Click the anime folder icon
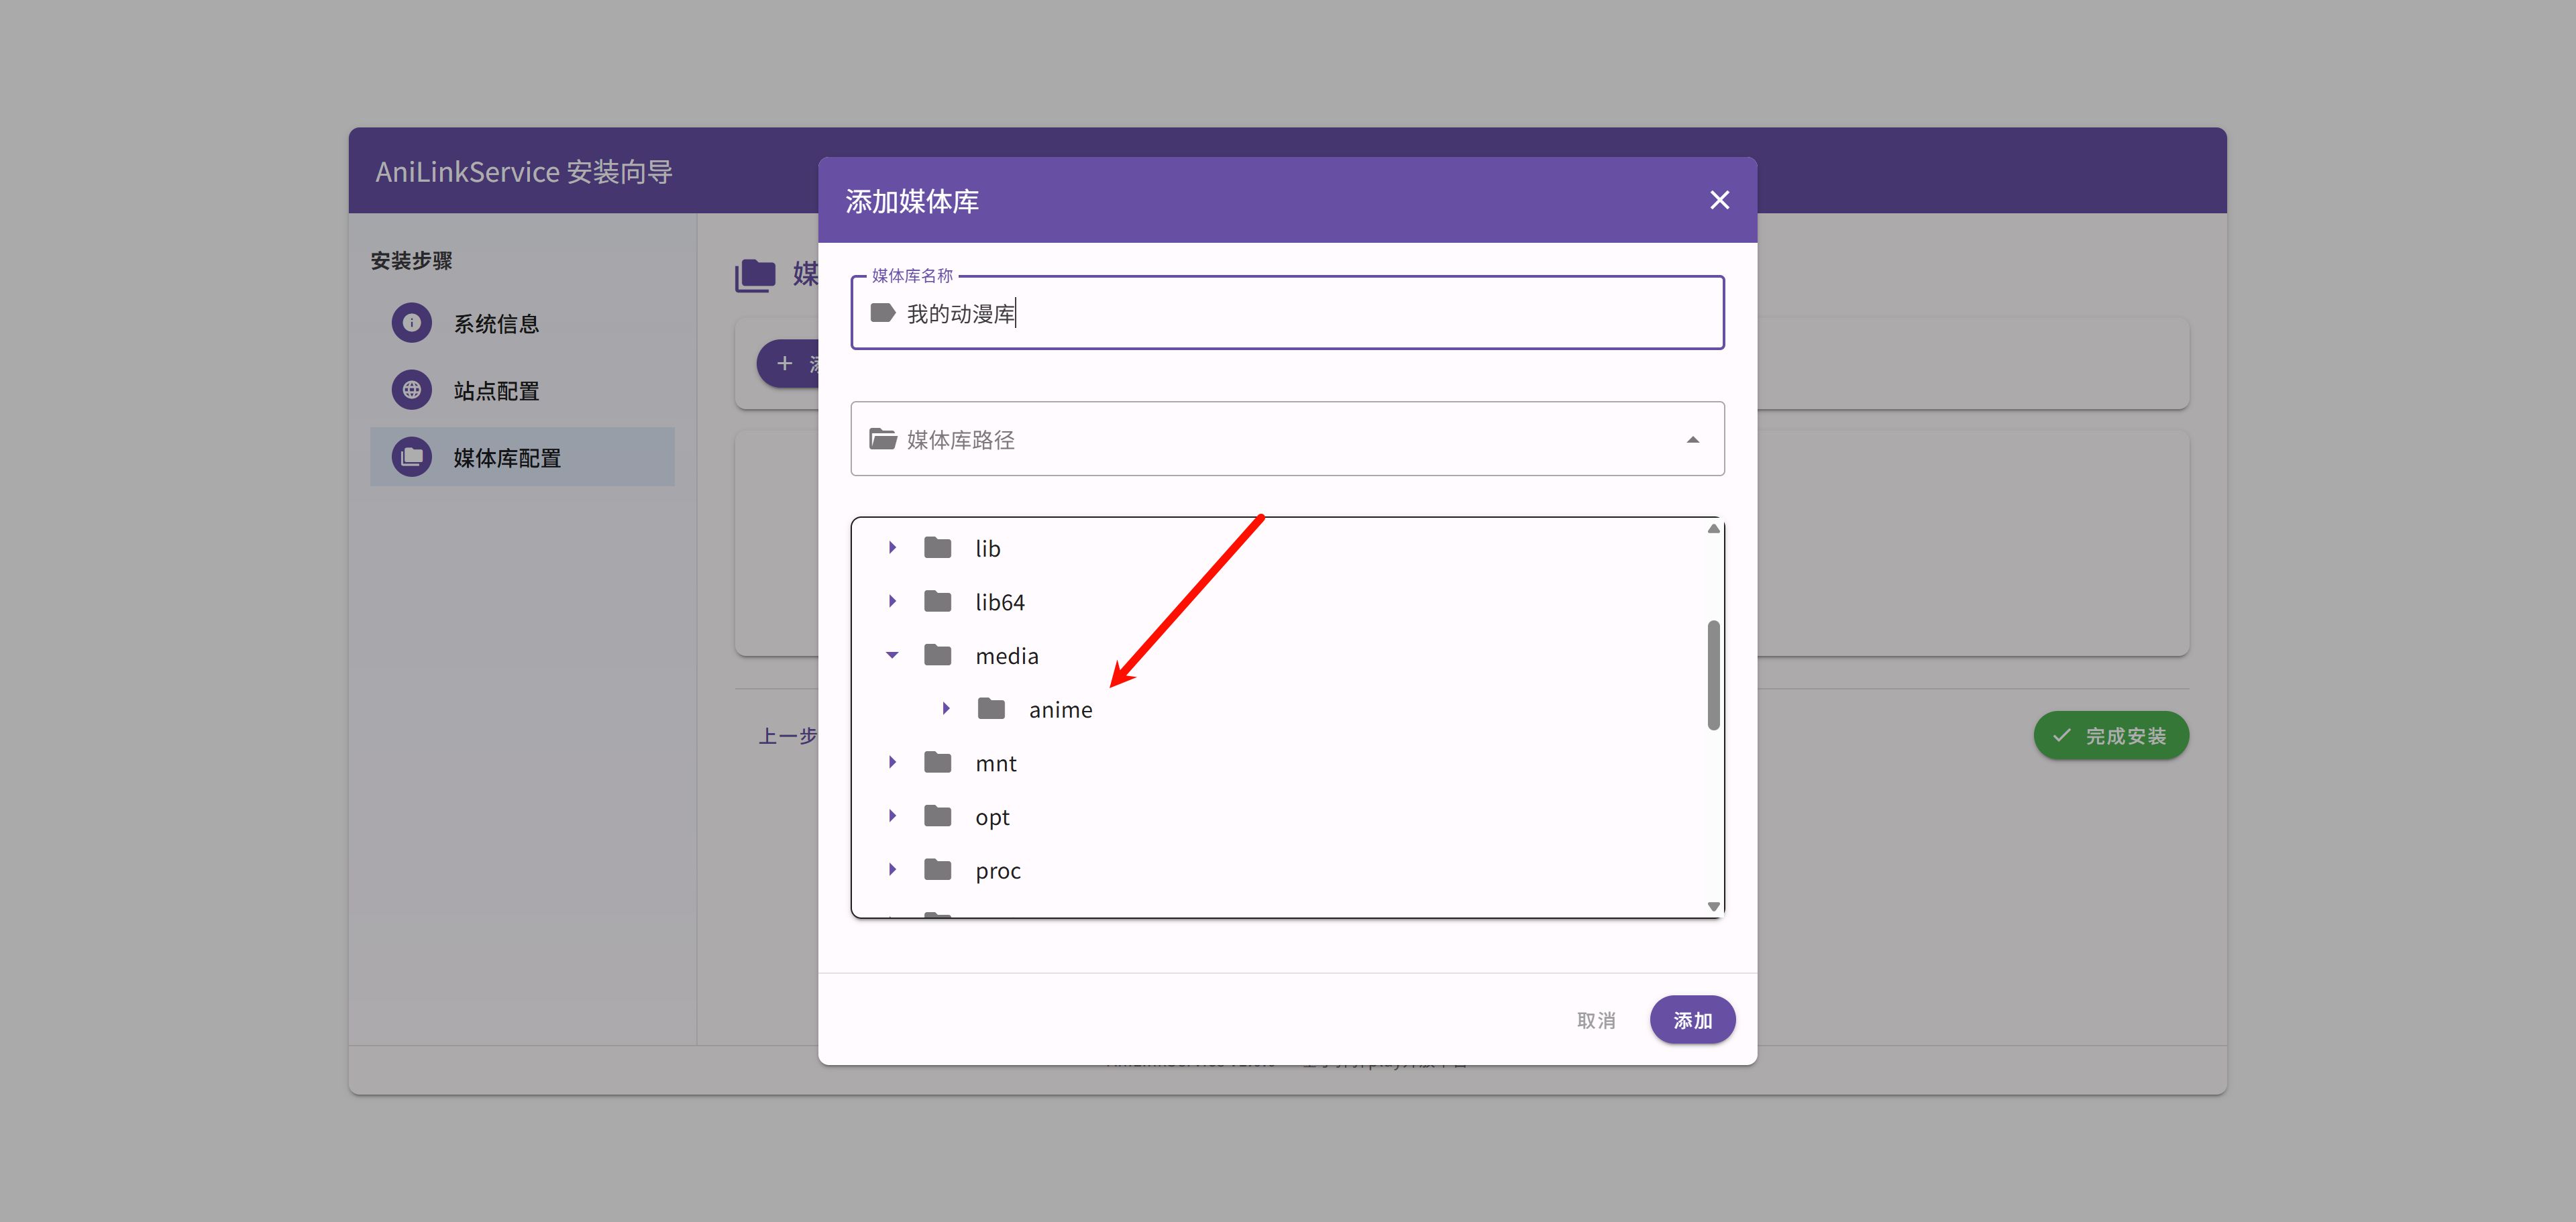 tap(991, 708)
